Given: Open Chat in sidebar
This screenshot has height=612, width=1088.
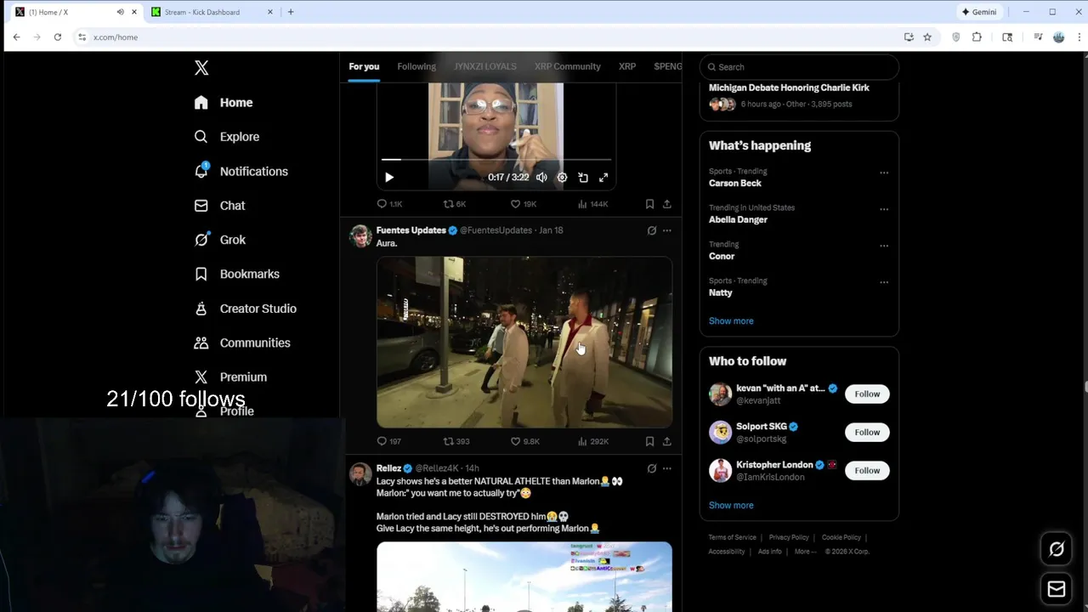Looking at the screenshot, I should 219,206.
